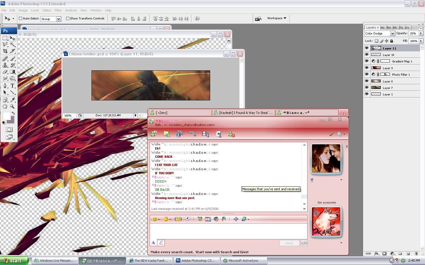Select the Crop tool
Viewport: 425px width, 265px height.
(x=5, y=51)
